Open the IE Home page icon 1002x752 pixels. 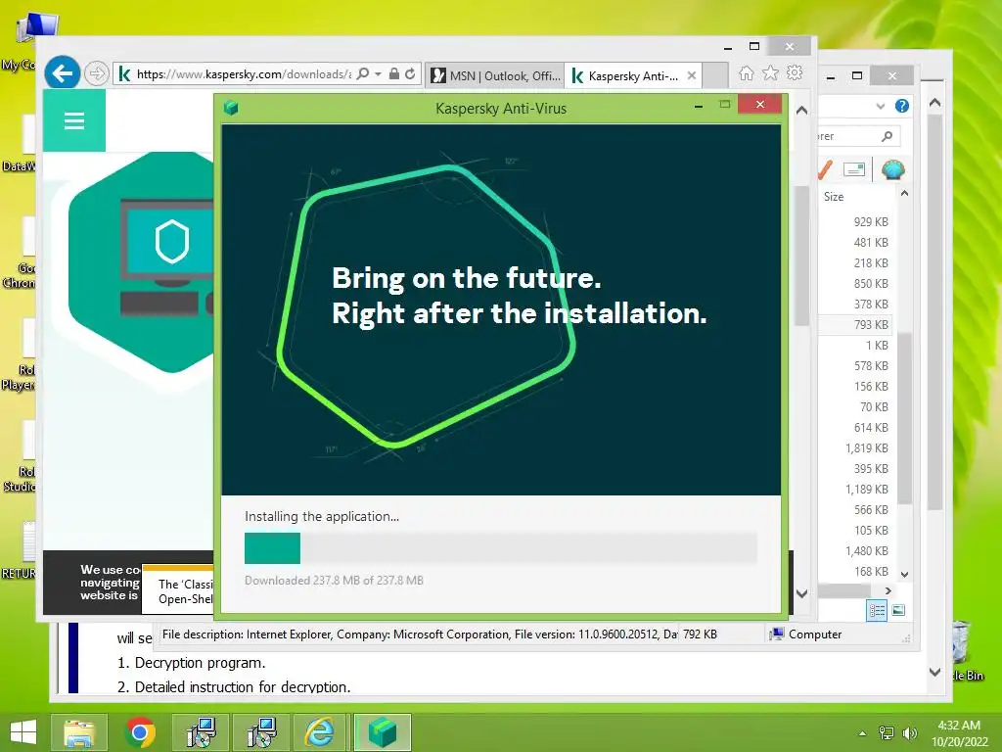point(747,73)
